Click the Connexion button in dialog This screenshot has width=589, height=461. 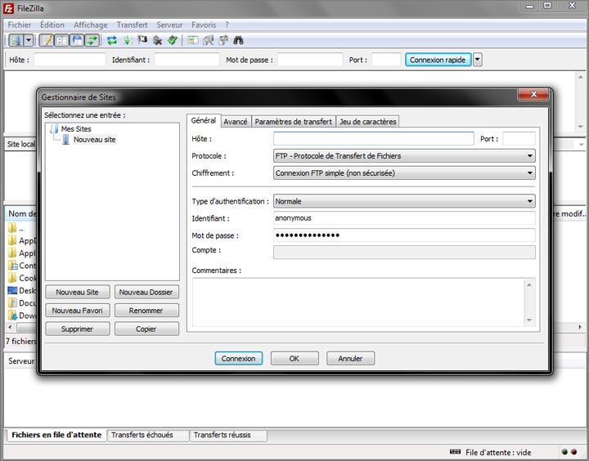pyautogui.click(x=239, y=359)
